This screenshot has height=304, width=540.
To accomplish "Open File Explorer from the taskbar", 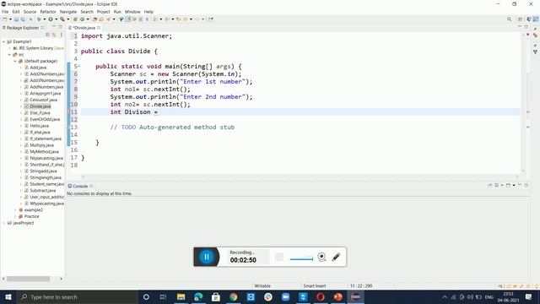I will coord(181,296).
